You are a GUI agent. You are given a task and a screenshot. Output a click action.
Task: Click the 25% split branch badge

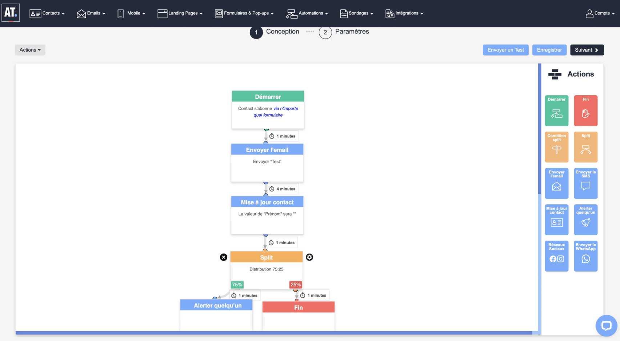[296, 285]
